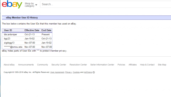Click the AdChoice info icon
The height and width of the screenshot is (97, 171).
[x=94, y=72]
